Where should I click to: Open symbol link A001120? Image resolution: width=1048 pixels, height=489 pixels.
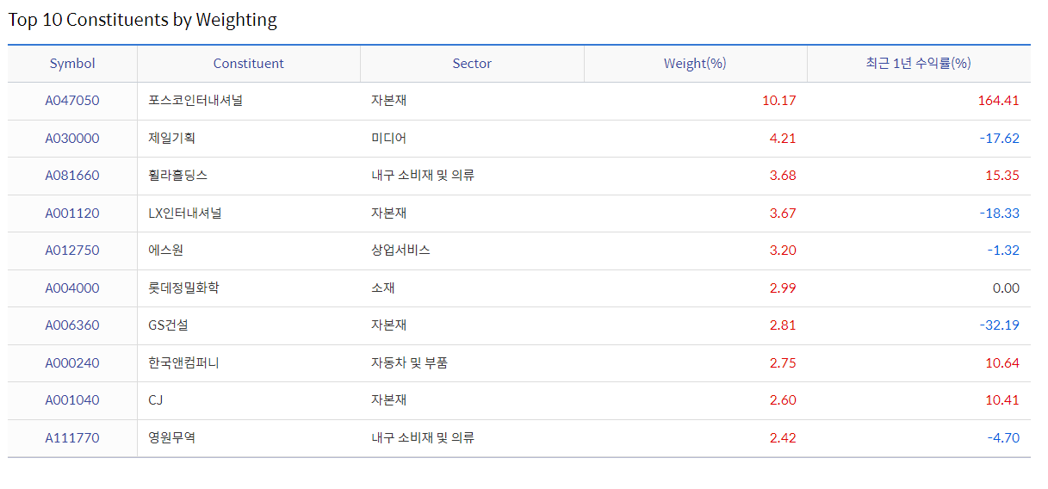pos(72,213)
